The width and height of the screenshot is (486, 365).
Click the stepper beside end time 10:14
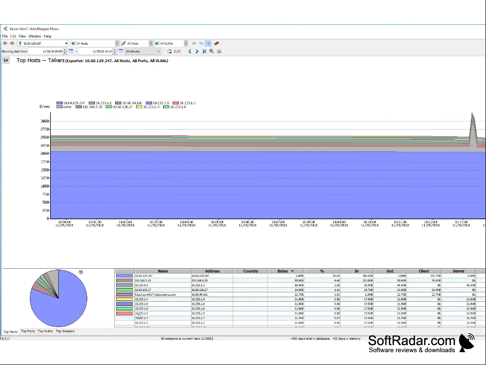(115, 52)
